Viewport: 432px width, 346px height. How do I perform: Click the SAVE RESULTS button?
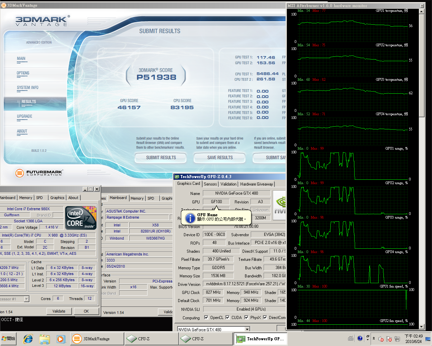(220, 158)
